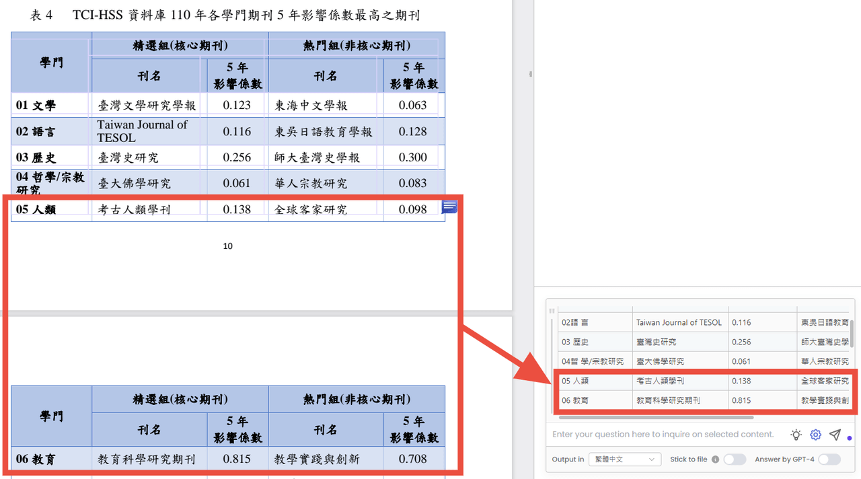Click 0.116 in the side panel table
Image resolution: width=861 pixels, height=479 pixels.
741,323
